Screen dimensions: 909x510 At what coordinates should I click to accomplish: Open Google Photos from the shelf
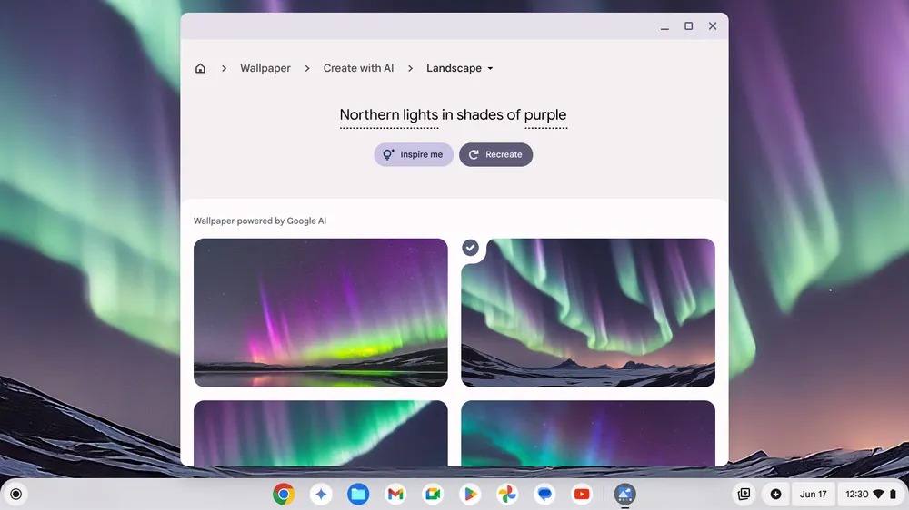click(507, 494)
